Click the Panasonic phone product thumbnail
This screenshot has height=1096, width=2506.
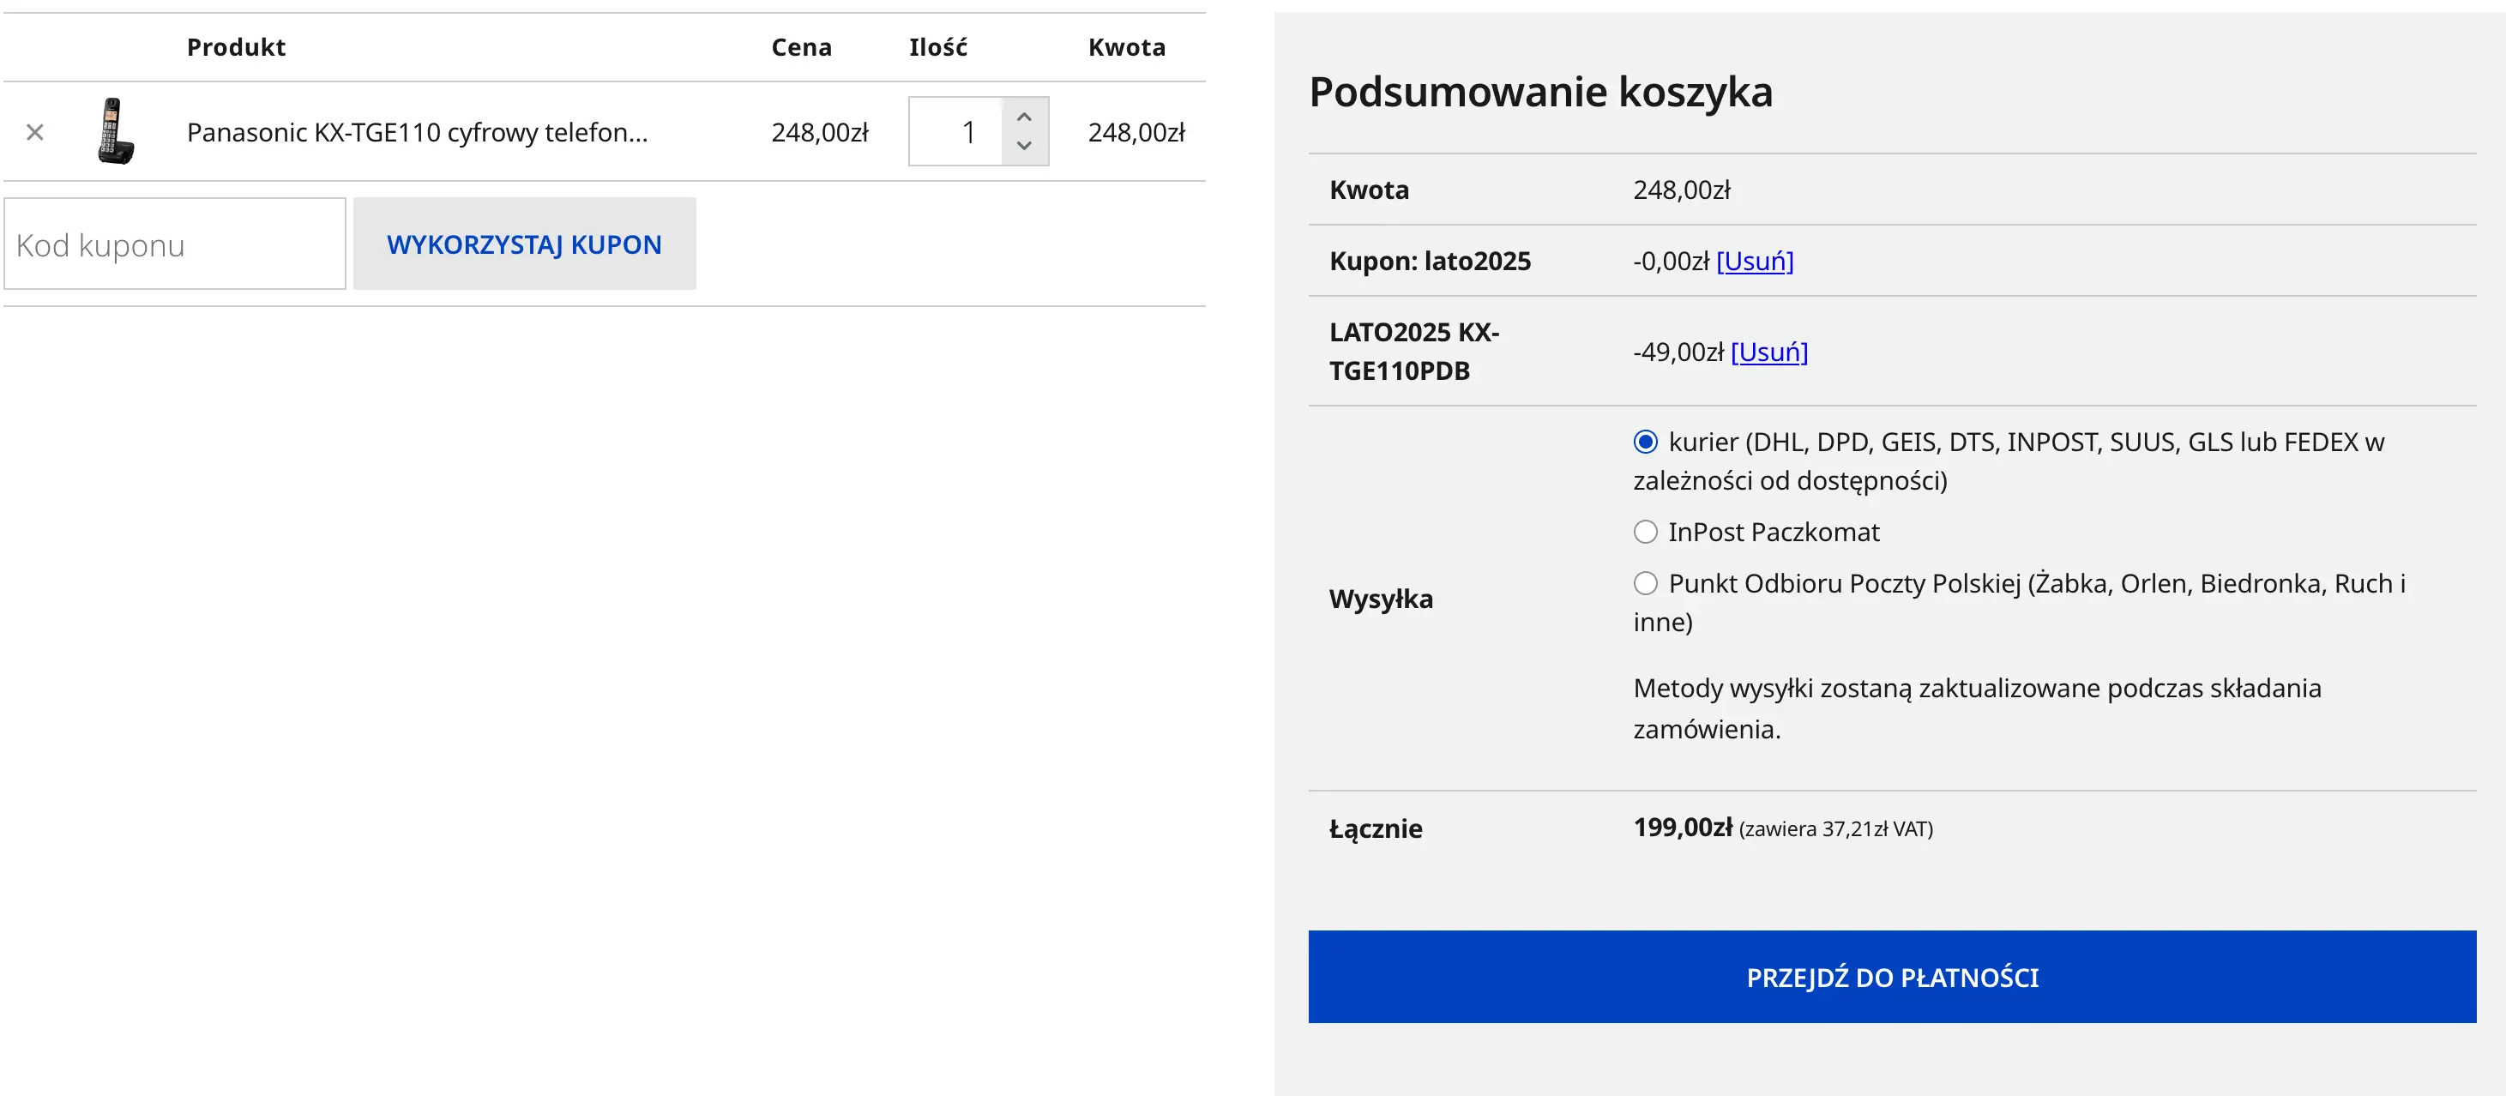click(116, 131)
